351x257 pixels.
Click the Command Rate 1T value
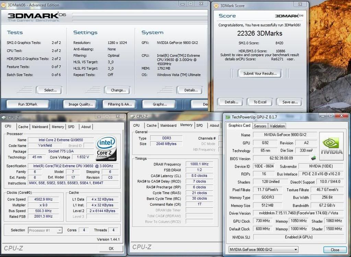pyautogui.click(x=199, y=204)
